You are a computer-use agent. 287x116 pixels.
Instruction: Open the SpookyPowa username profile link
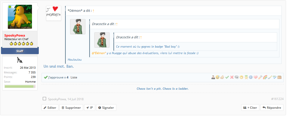point(15,36)
